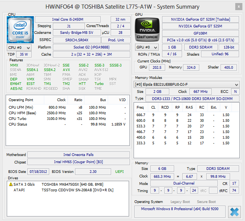Click the Cores/Threads 2 / 4 value
Screen dimensions: 245x221
(120, 26)
